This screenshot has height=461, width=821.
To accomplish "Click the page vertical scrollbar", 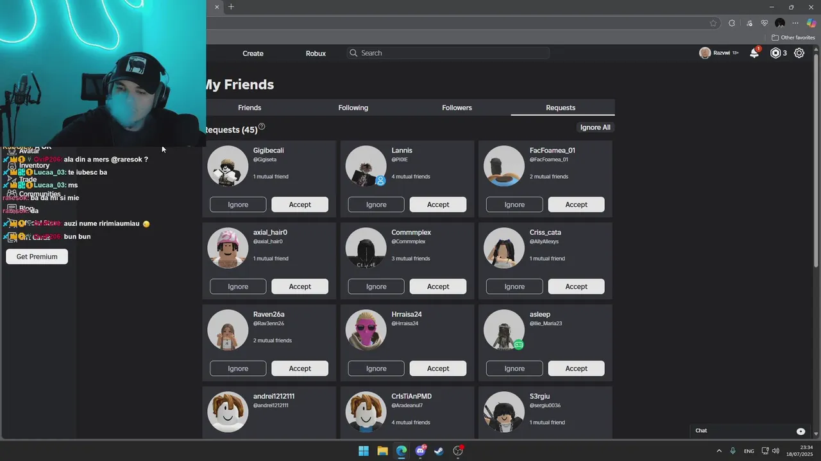I will click(816, 160).
